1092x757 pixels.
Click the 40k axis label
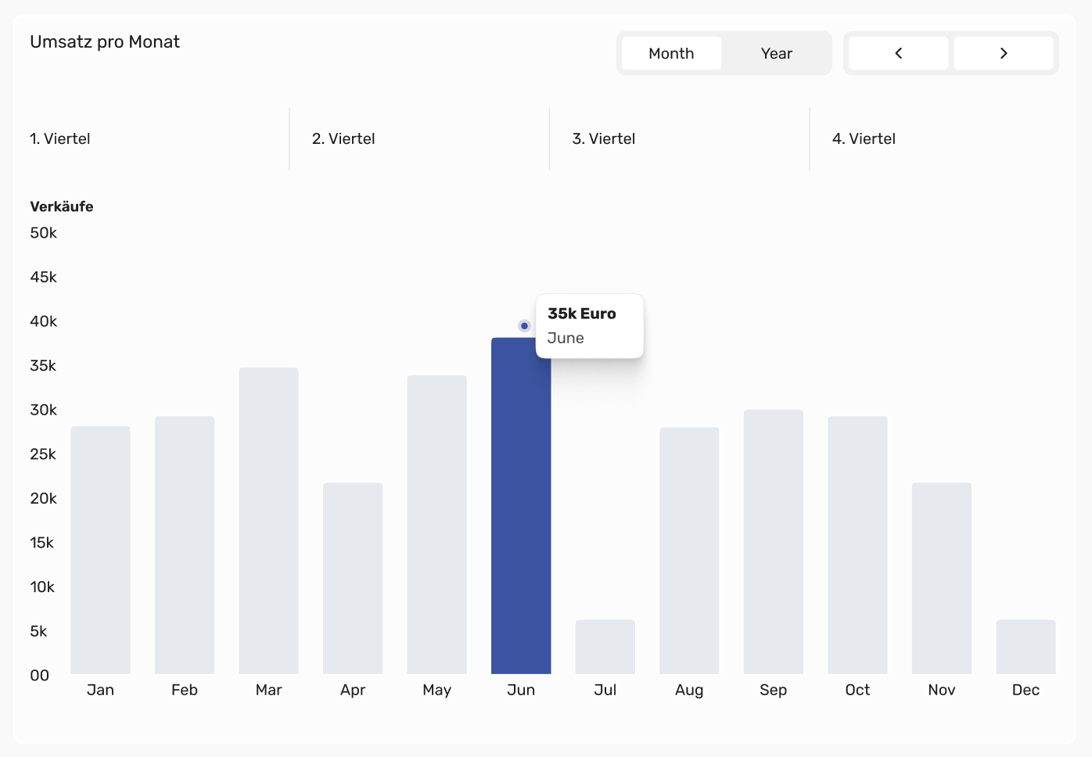(x=44, y=321)
